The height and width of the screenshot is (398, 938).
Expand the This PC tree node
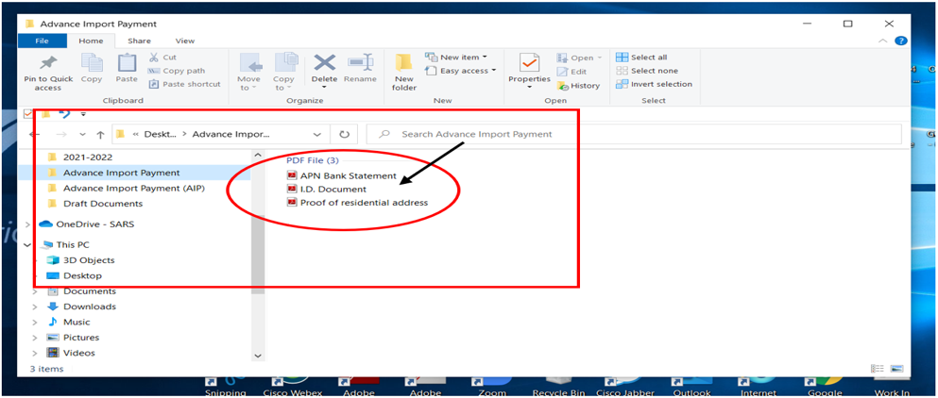pos(26,244)
